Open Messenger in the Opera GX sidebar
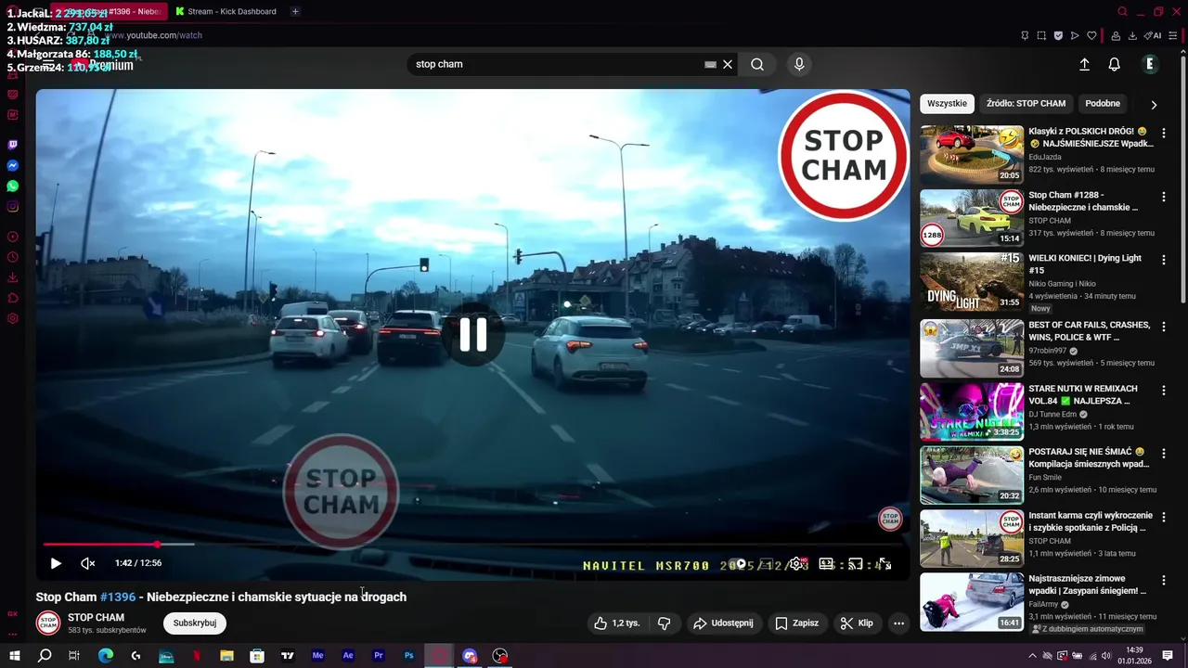This screenshot has height=668, width=1188. coord(13,165)
